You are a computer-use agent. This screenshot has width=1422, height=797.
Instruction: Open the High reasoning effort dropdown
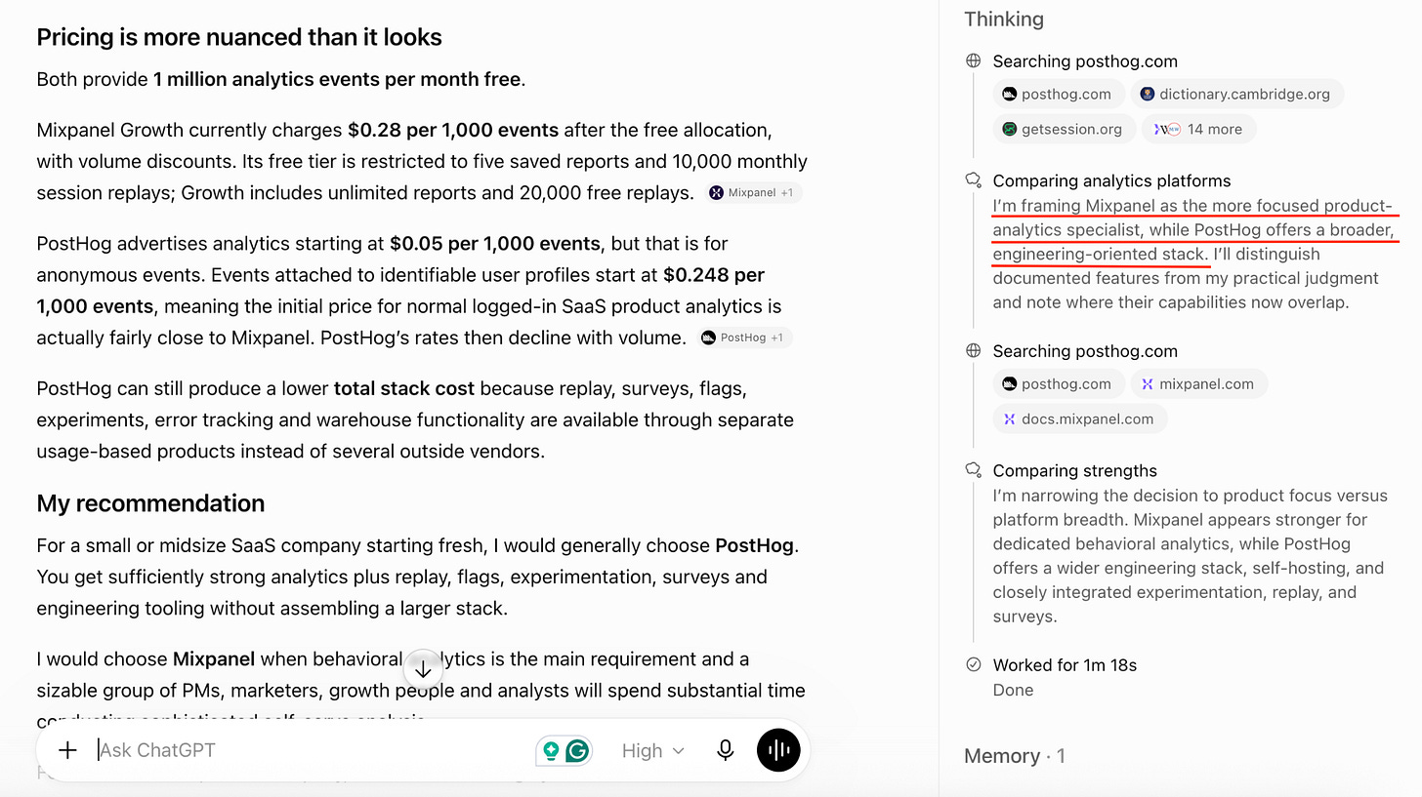coord(652,750)
